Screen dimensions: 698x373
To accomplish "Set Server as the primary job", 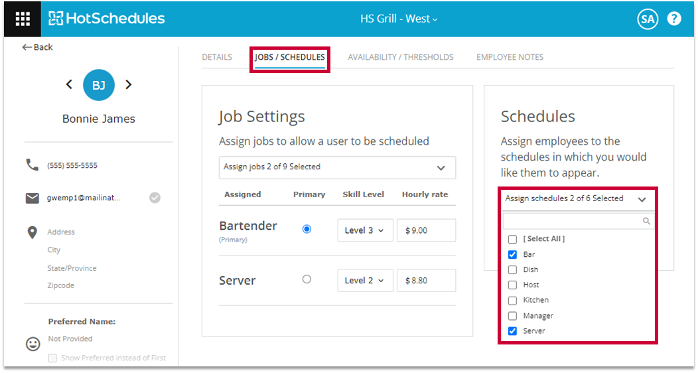I will (307, 279).
